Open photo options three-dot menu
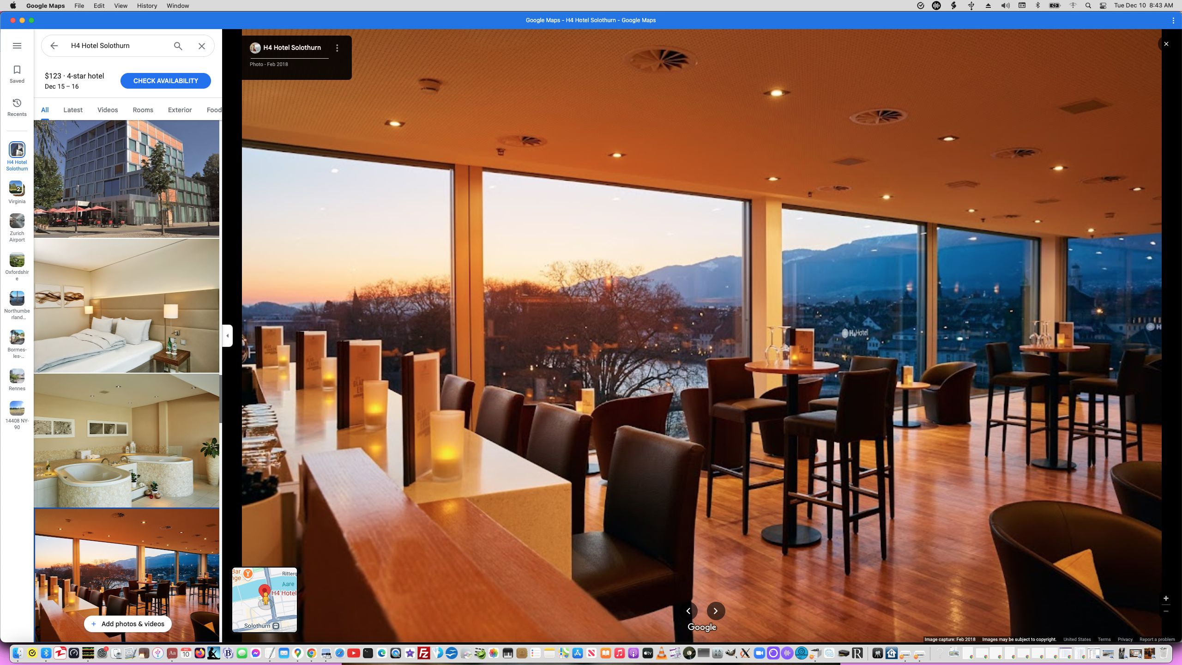The height and width of the screenshot is (665, 1182). (337, 48)
